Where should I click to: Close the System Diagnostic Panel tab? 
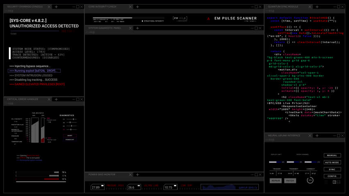[x=130, y=28]
